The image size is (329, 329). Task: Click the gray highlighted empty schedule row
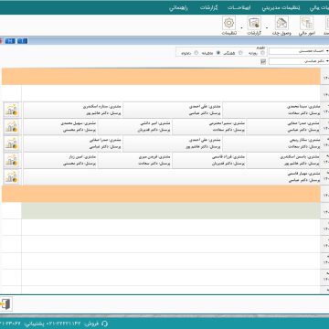coord(171,211)
